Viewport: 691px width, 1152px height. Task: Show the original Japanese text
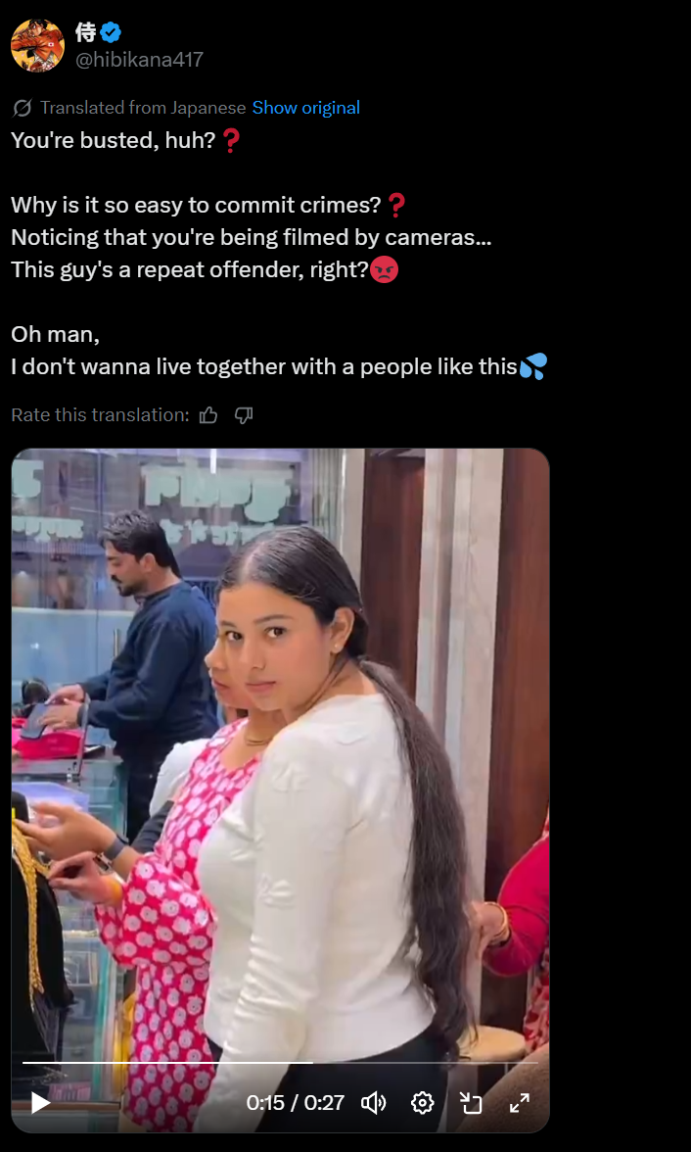(306, 108)
